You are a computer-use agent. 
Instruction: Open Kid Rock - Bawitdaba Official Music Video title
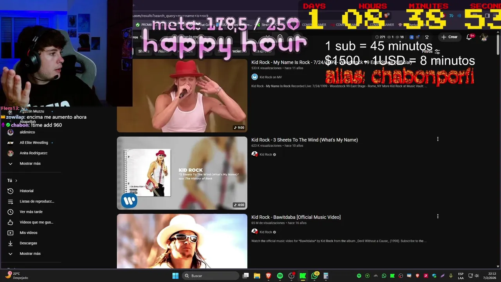(296, 217)
